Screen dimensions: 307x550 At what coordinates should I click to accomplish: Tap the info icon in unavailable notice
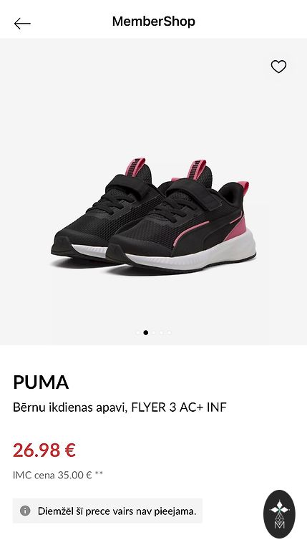(25, 511)
